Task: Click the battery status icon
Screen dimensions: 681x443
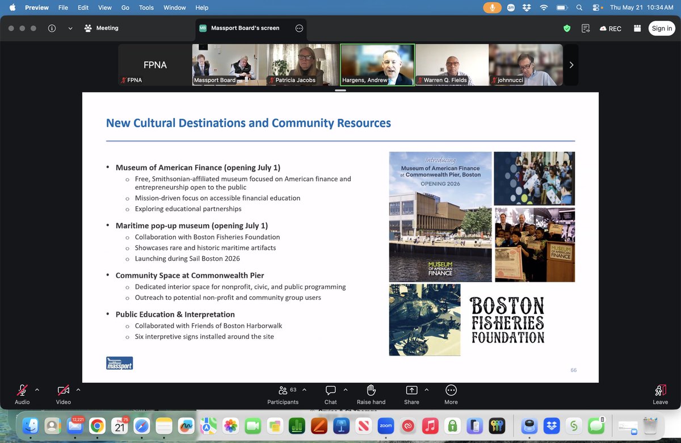Action: [562, 8]
